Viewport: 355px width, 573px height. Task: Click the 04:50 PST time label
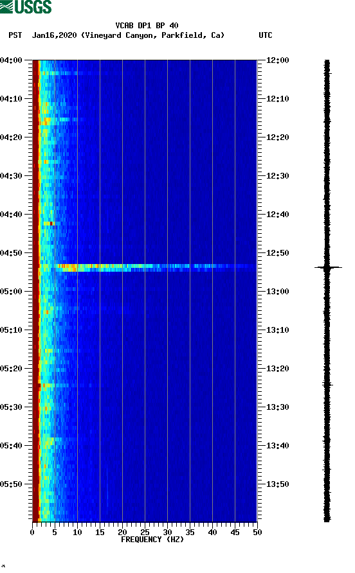tap(11, 253)
